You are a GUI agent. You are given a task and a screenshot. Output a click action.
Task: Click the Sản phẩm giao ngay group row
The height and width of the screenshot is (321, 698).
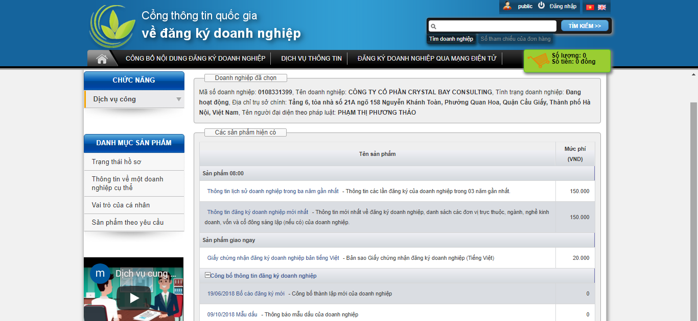point(397,240)
